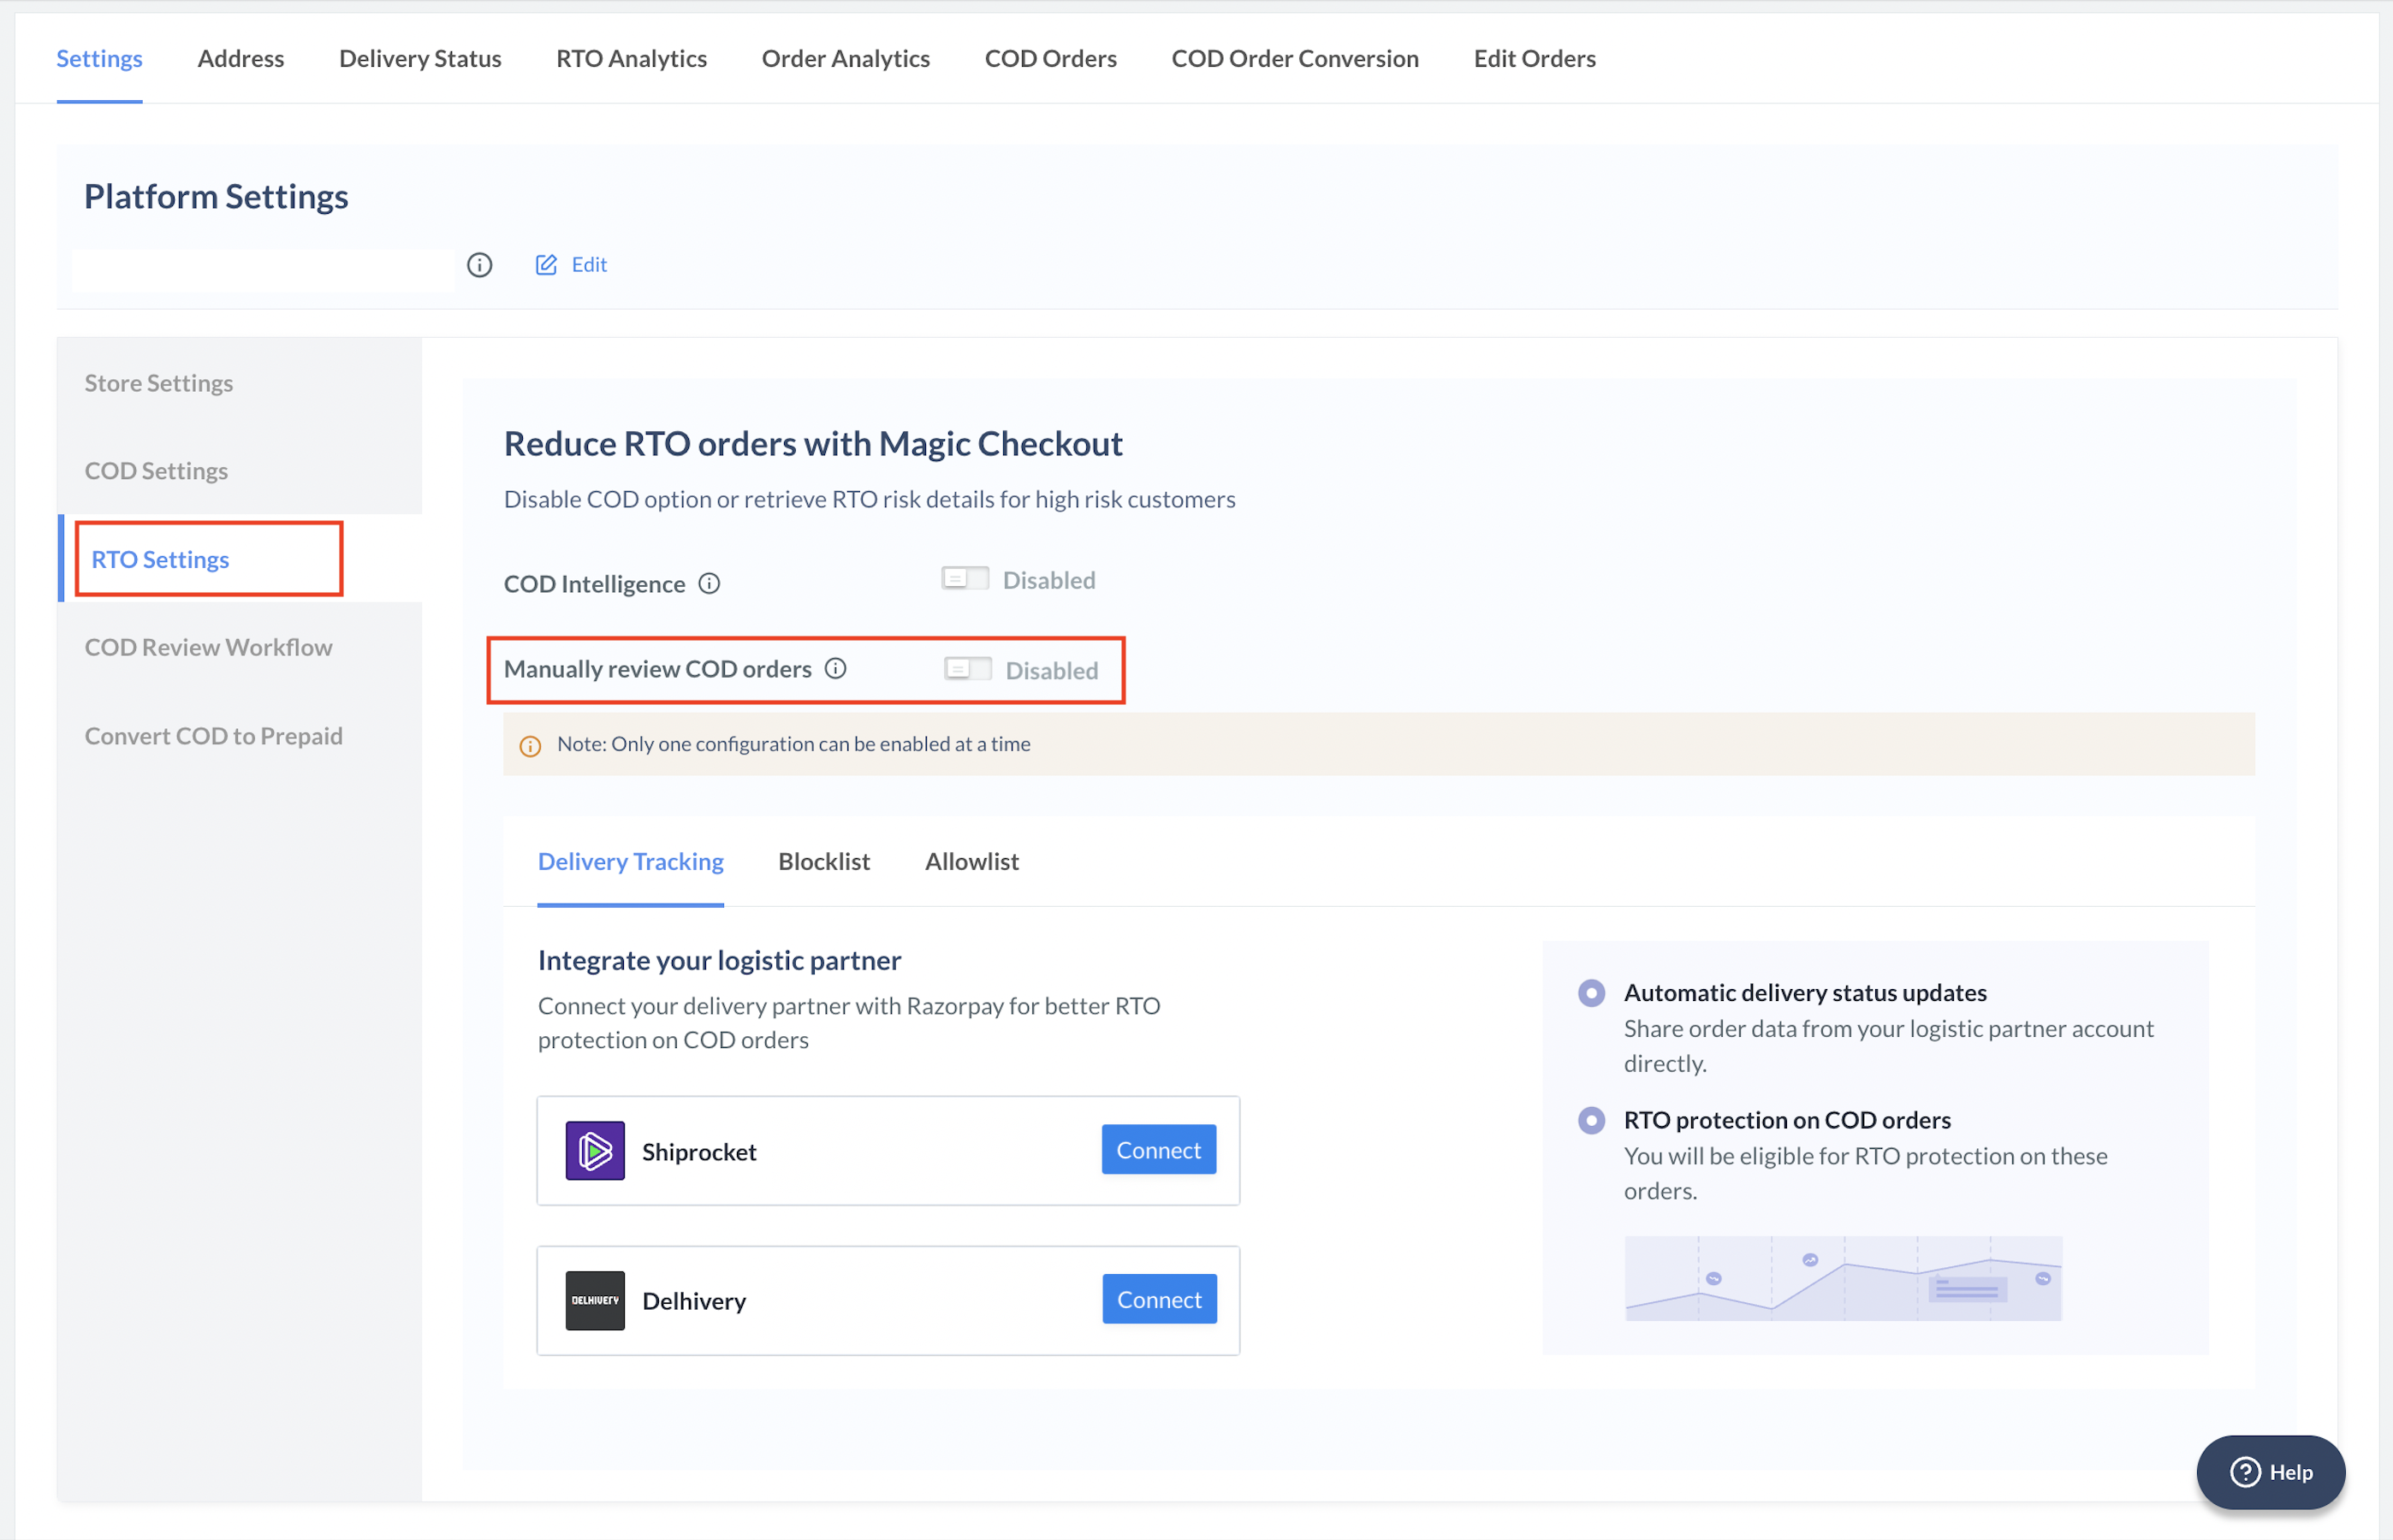
Task: Toggle the COD Intelligence switch
Action: (x=963, y=577)
